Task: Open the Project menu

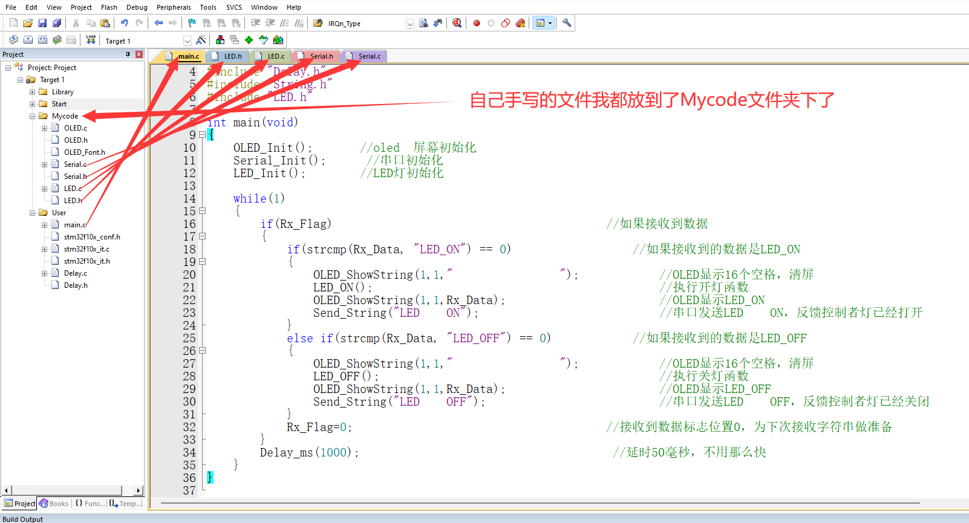Action: (x=81, y=7)
